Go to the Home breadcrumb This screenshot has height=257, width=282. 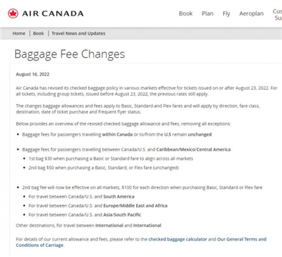(x=19, y=34)
